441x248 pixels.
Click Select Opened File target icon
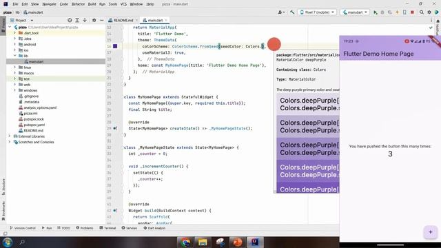pos(70,20)
